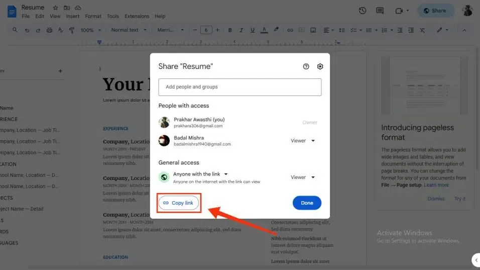Toggle Bold formatting
This screenshot has width=480, height=270.
[230, 30]
